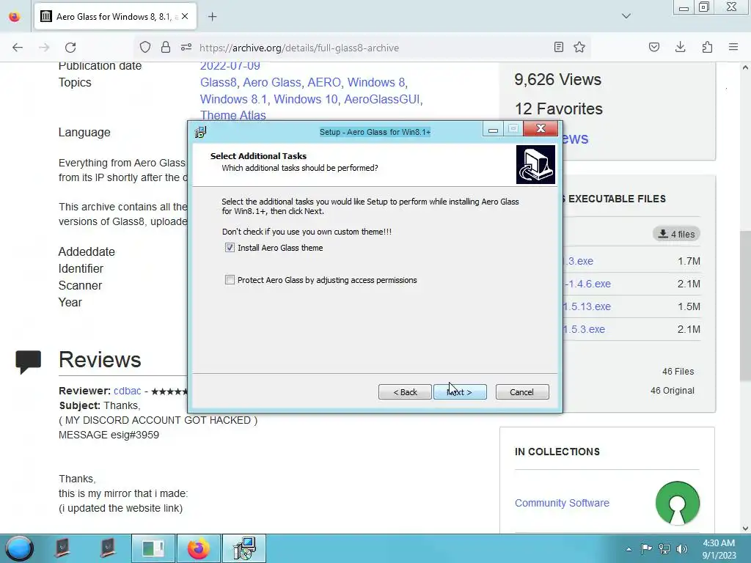Open the Community Software collection link
This screenshot has width=751, height=563.
(x=562, y=503)
